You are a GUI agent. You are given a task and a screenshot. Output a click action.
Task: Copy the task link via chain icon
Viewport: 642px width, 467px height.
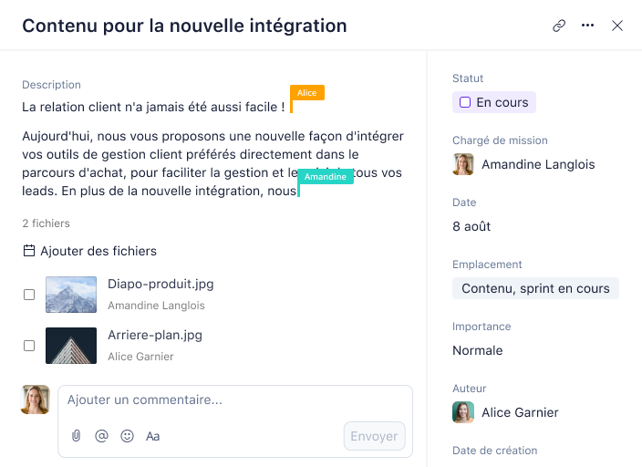(x=559, y=26)
